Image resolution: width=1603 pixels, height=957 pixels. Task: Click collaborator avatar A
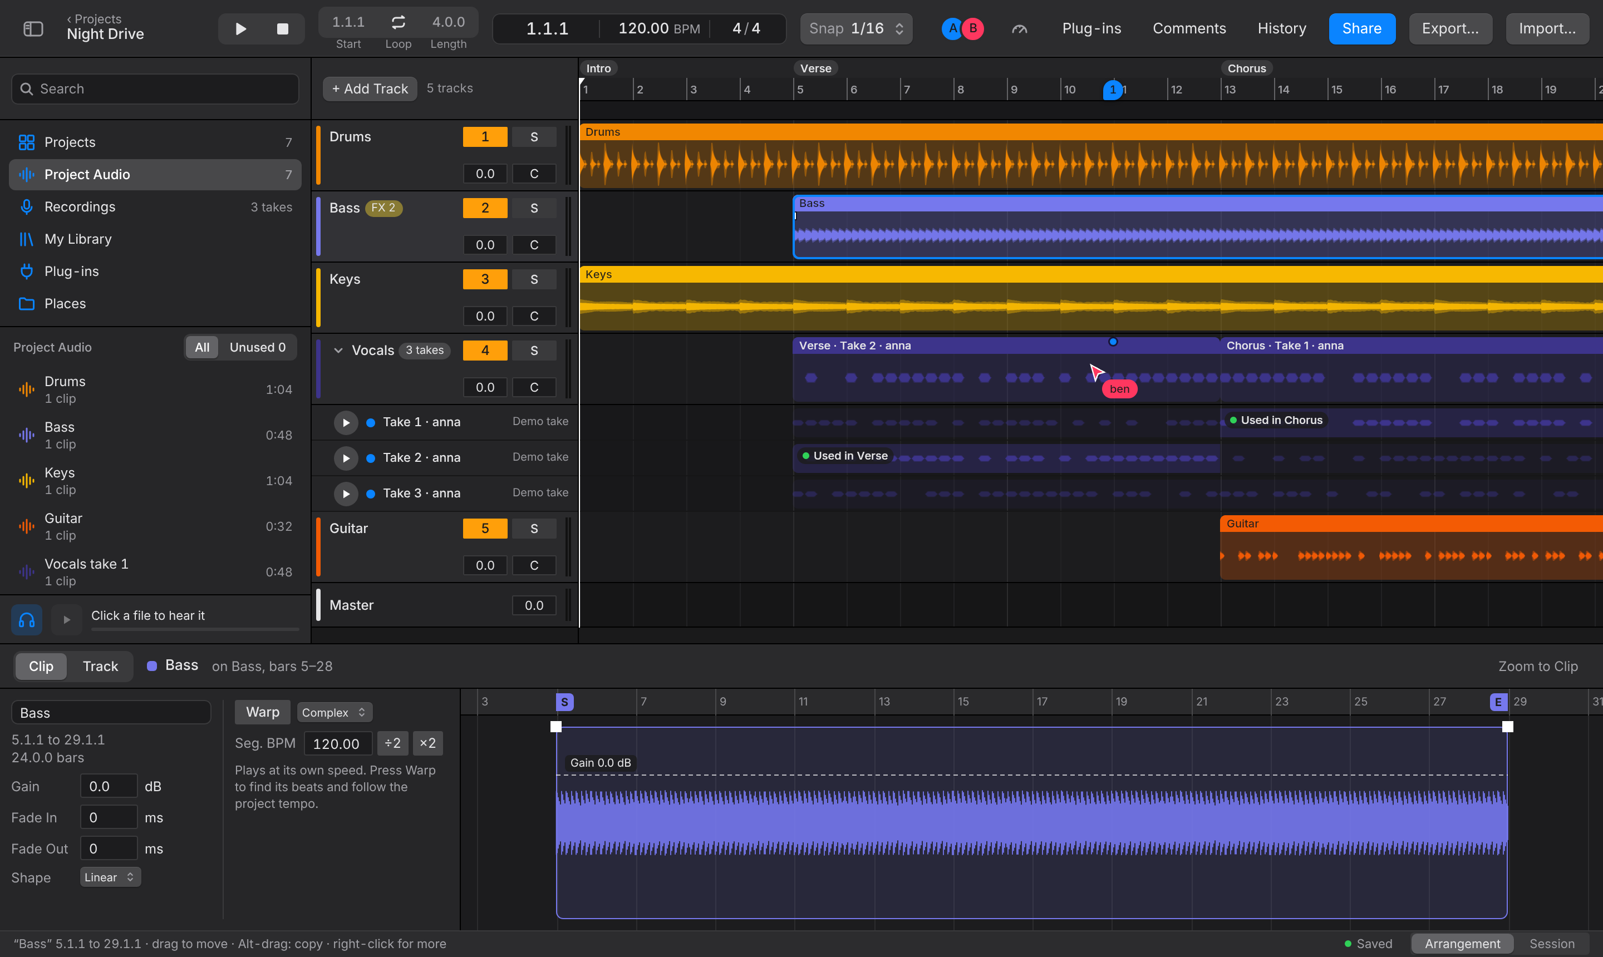[x=952, y=28]
